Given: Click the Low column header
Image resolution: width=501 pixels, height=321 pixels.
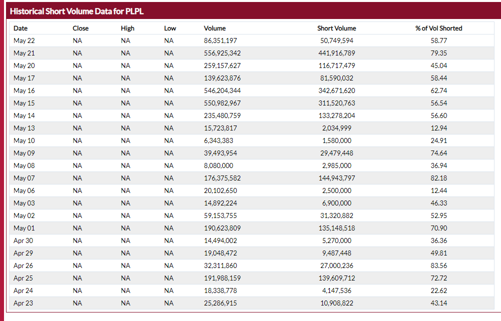Looking at the screenshot, I should 170,28.
